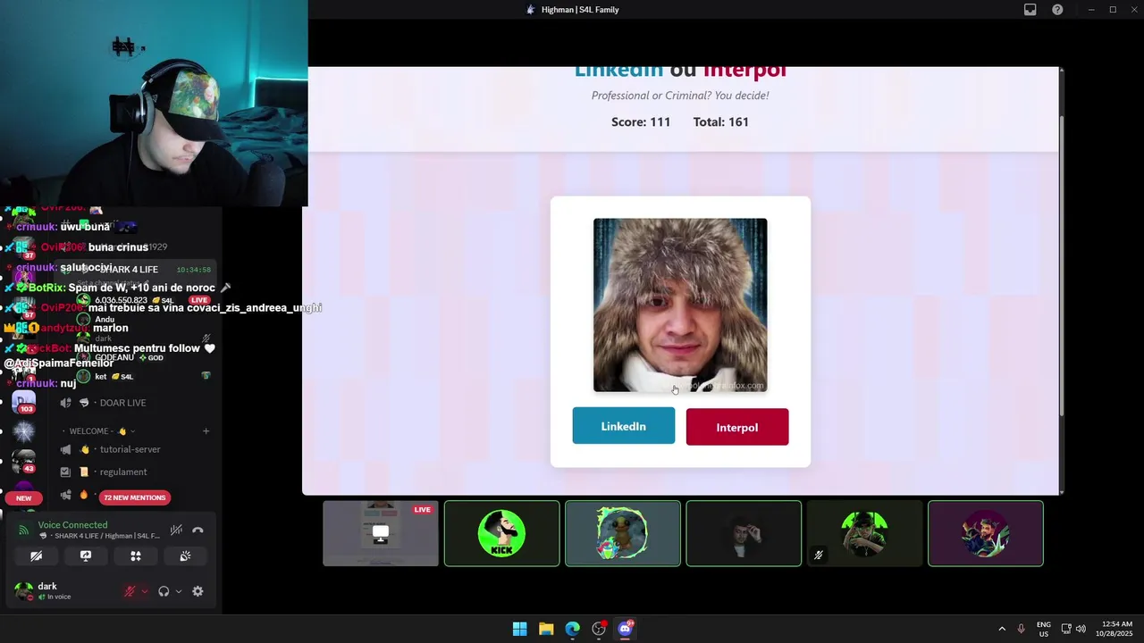This screenshot has width=1144, height=643.
Task: Open dark user profile avatar
Action: tap(23, 591)
